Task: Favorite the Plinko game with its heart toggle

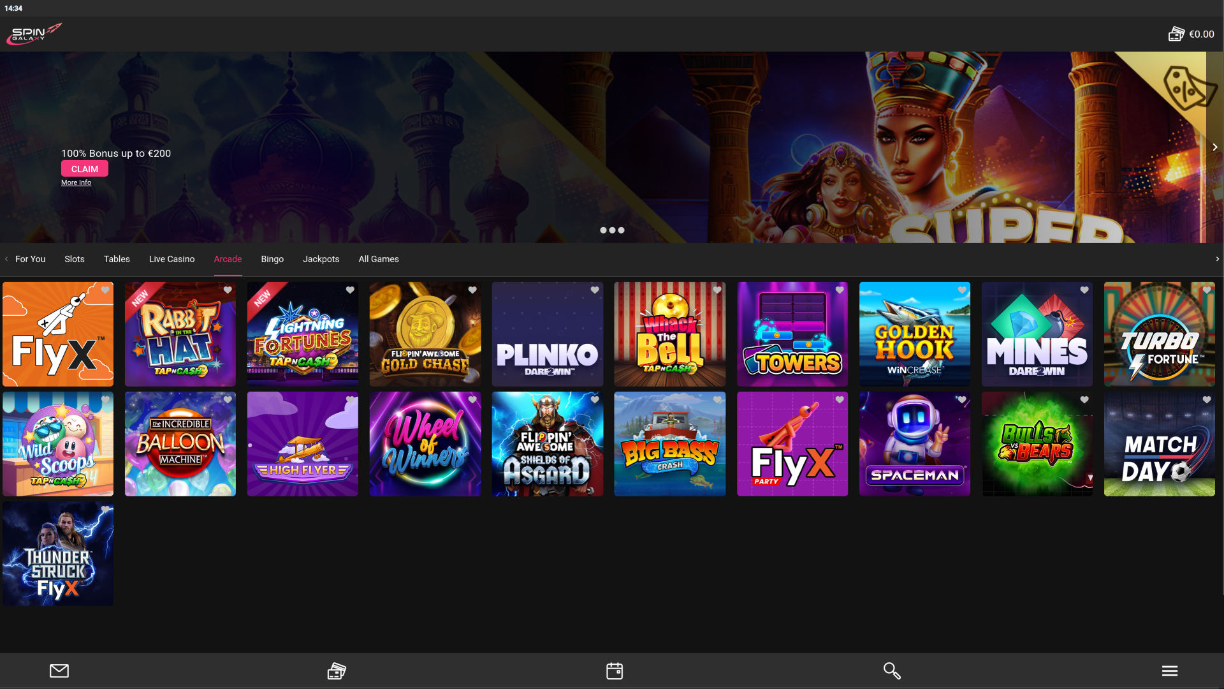Action: point(595,290)
